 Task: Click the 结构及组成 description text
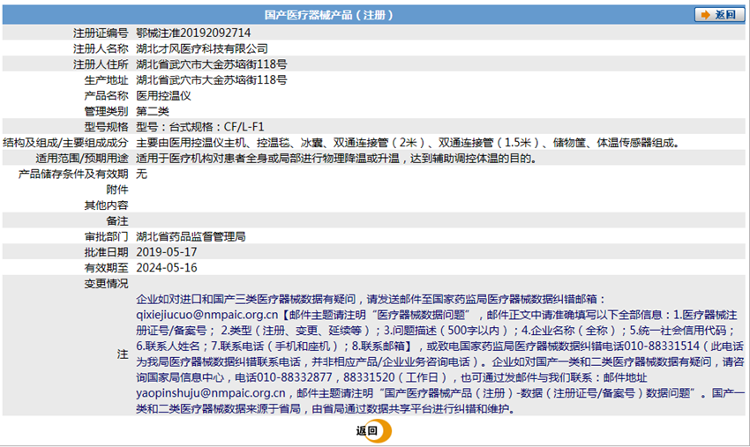click(408, 143)
